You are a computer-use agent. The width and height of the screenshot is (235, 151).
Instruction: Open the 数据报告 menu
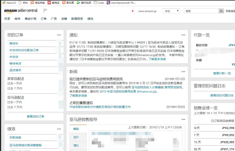[77, 19]
